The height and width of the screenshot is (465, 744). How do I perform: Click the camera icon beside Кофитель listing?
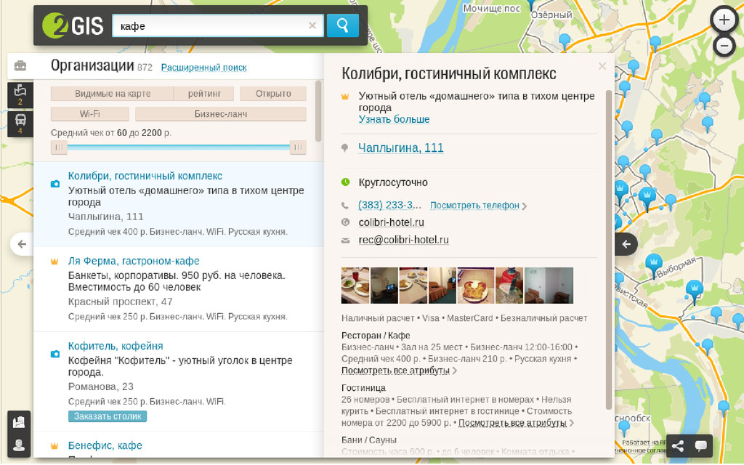(x=55, y=354)
